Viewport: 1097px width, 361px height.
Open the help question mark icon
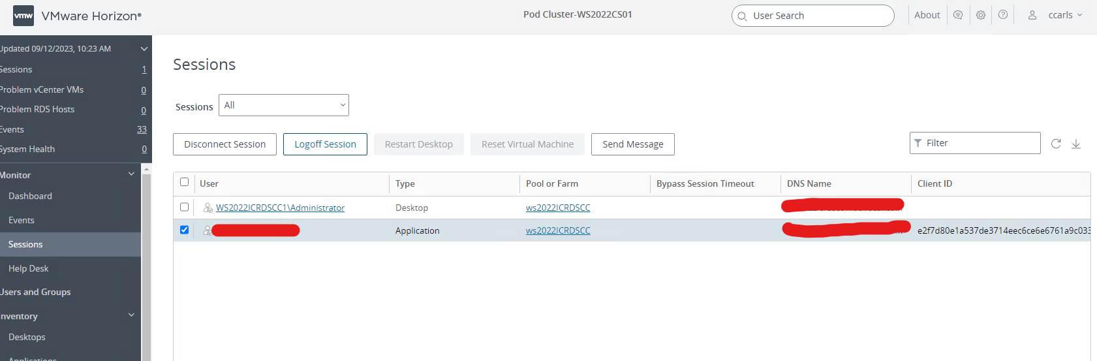tap(1003, 15)
